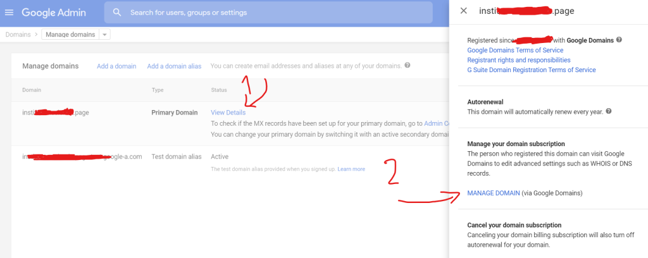Open Registrant rights and responsibilities link

[519, 60]
